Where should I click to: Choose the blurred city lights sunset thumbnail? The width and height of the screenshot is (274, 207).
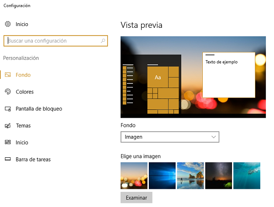tap(134, 176)
